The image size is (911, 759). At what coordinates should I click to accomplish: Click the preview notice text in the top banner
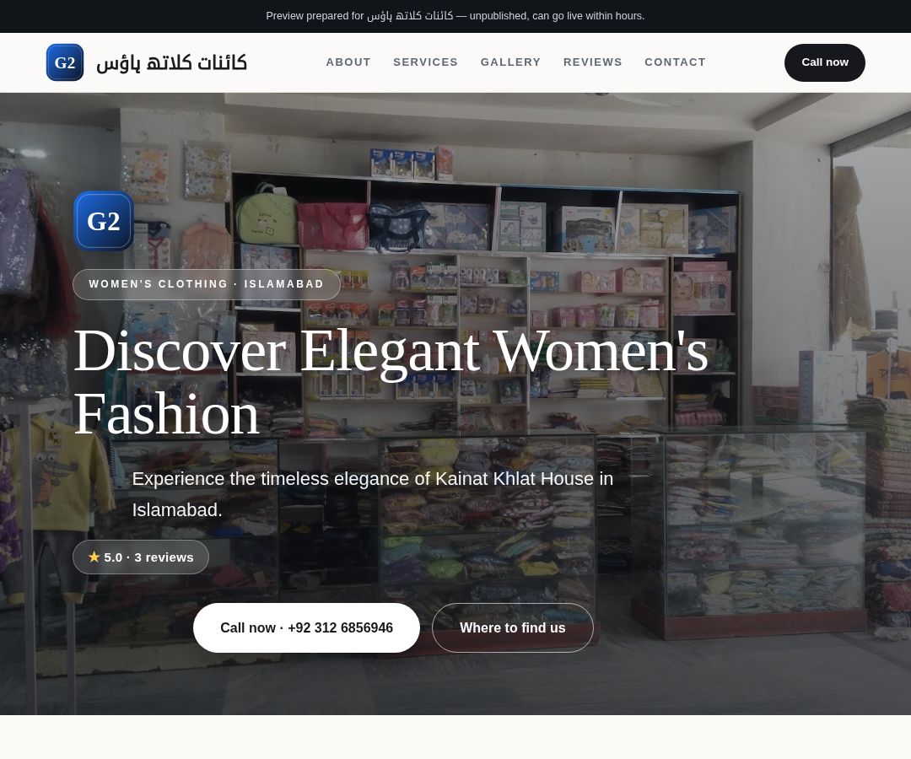[455, 16]
